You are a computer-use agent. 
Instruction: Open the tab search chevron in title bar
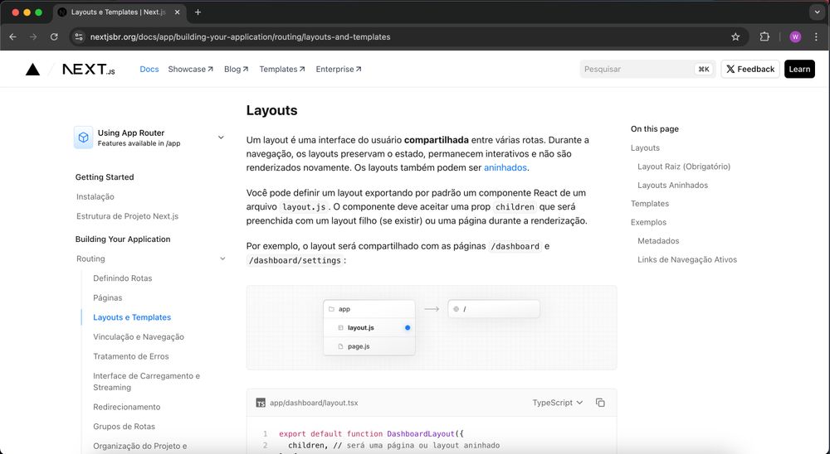click(x=817, y=12)
